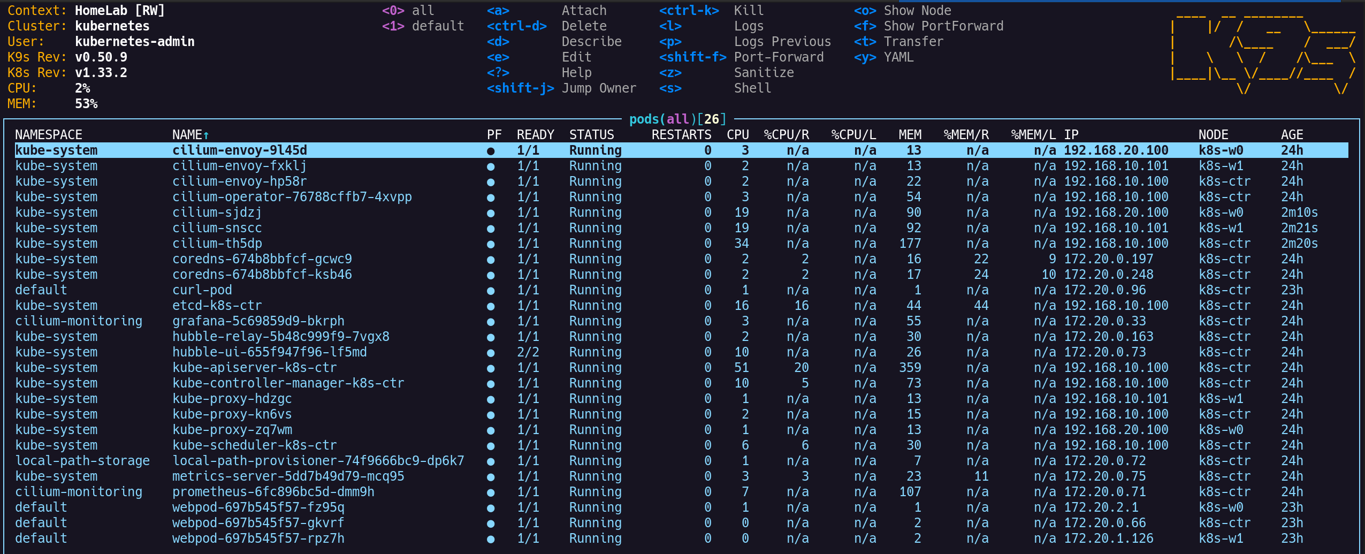This screenshot has height=554, width=1365.
Task: Click the local-path-storage namespace cell
Action: click(82, 461)
